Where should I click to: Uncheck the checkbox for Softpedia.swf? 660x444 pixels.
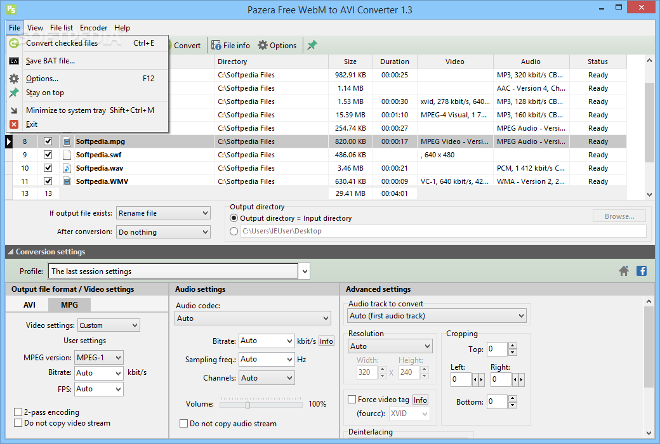(48, 155)
